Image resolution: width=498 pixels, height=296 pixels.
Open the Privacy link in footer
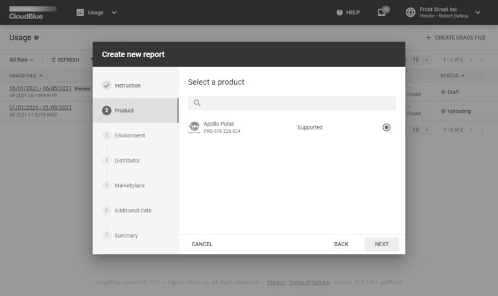276,282
